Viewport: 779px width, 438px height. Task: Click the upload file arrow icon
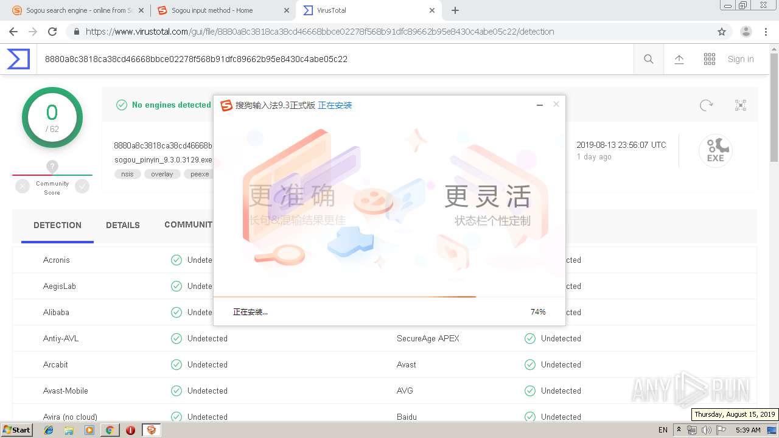679,59
